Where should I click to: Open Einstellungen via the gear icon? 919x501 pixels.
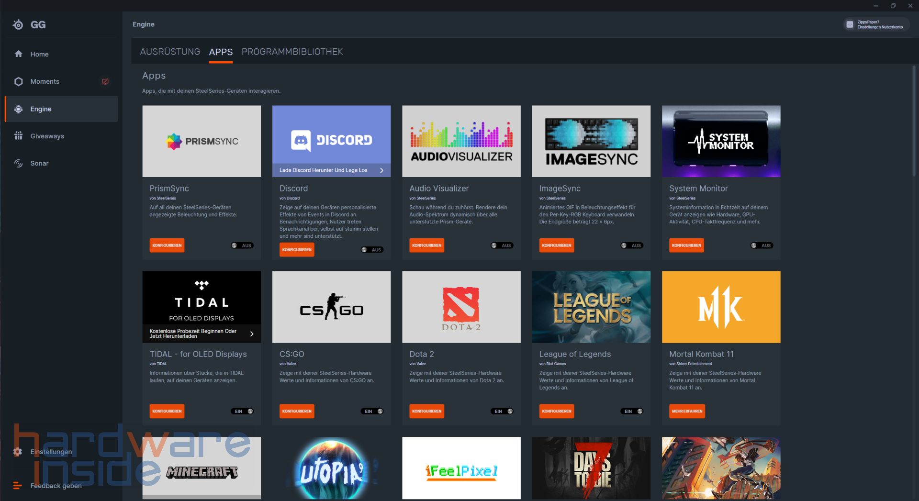[x=18, y=452]
